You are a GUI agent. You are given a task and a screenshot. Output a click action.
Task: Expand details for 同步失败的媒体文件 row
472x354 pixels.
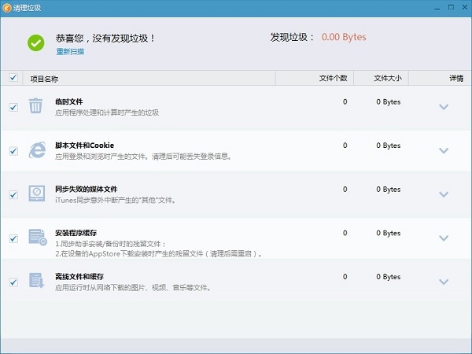(444, 194)
